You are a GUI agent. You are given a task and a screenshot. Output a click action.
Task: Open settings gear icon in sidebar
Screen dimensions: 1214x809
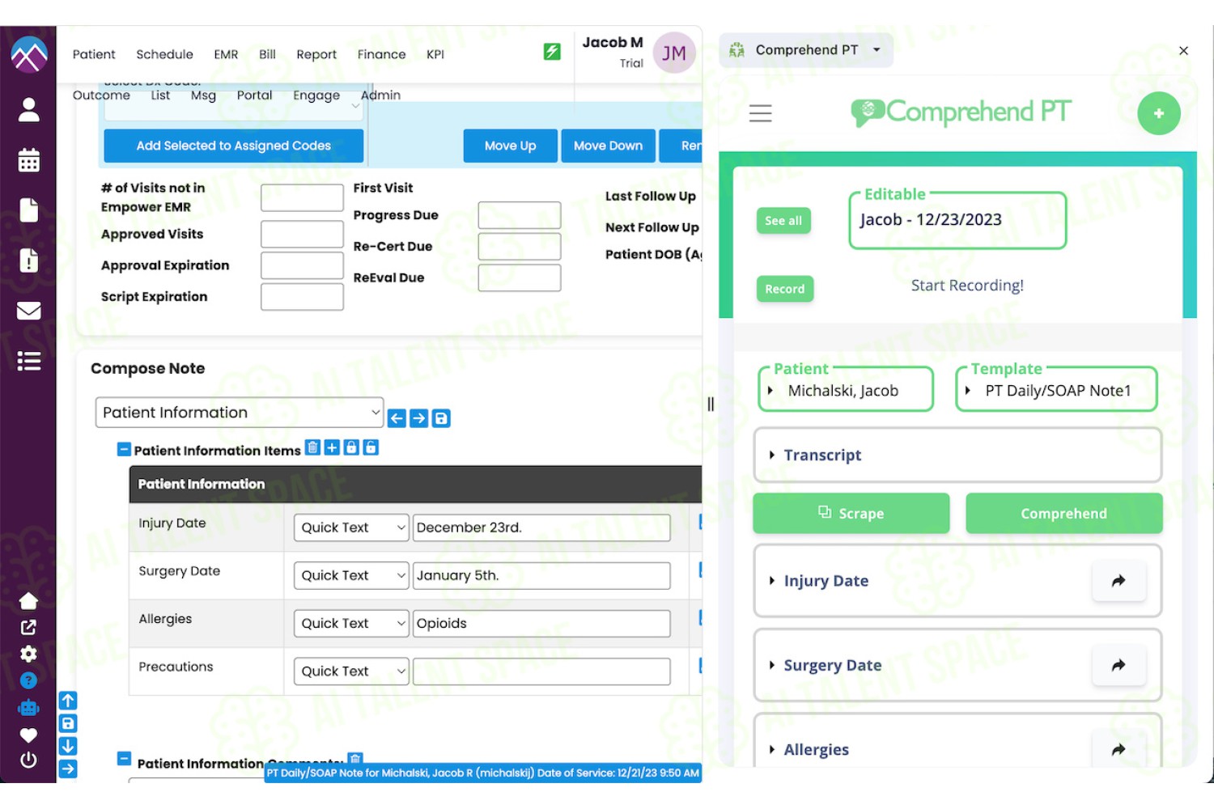(x=28, y=654)
